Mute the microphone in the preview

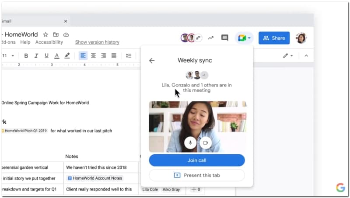(190, 142)
